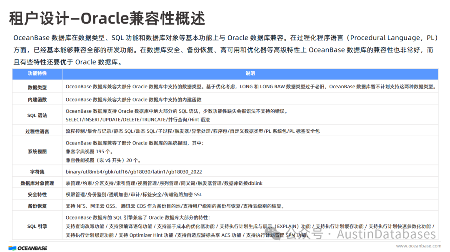Click the line "OceanBase 数据库支持 Oracle 数据库中绝大部分的 SQL 语法..."
The width and height of the screenshot is (450, 252).
[x=177, y=111]
